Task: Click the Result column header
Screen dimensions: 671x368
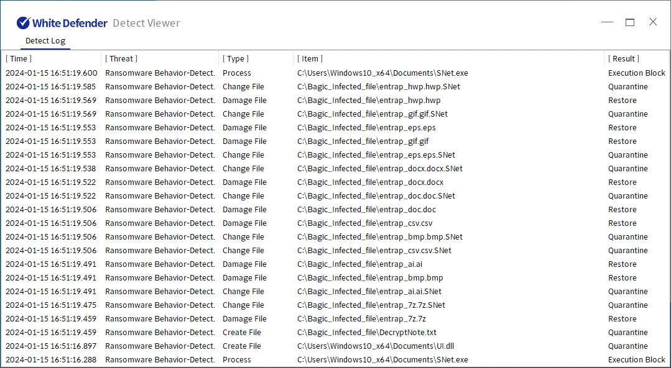Action: [624, 59]
